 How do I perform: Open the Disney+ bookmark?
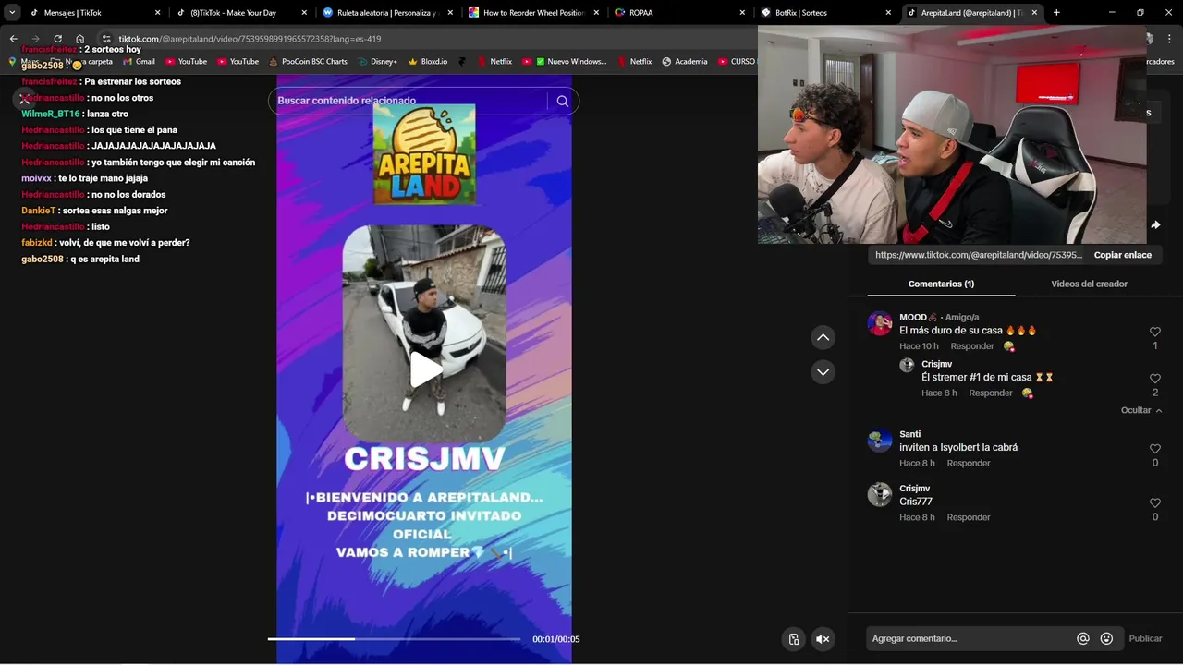377,62
